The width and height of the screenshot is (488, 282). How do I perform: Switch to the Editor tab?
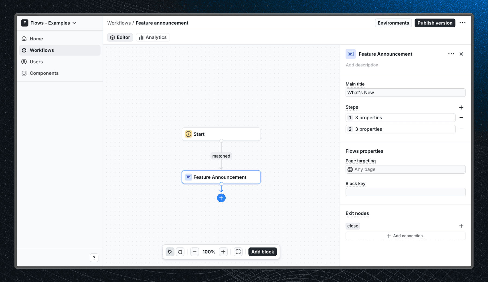(x=120, y=37)
